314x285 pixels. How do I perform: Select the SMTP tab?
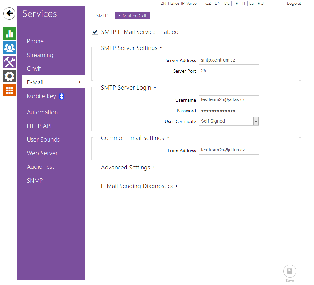coord(102,16)
